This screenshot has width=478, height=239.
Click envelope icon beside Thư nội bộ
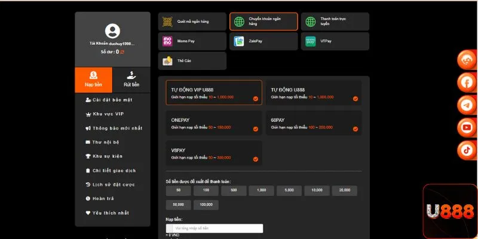(88, 142)
